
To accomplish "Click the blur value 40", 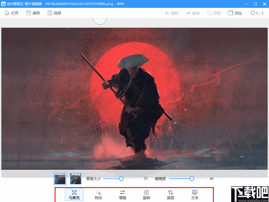I will coord(211,179).
